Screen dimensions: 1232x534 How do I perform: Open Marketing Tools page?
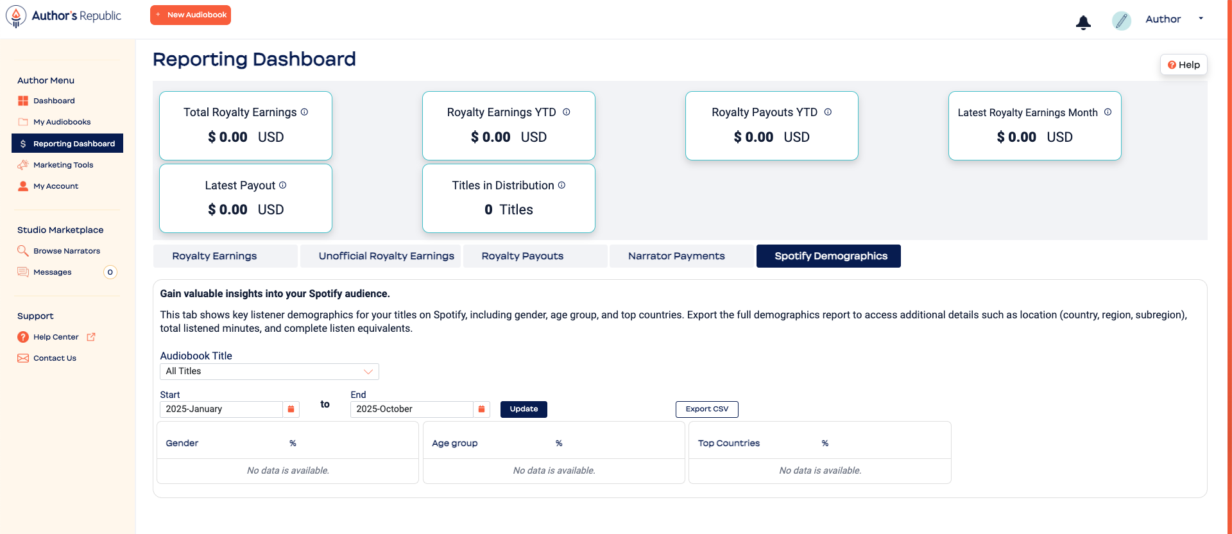tap(64, 165)
